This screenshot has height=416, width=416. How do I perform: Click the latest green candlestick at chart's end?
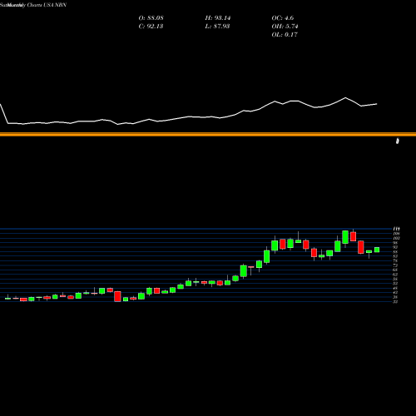(377, 250)
